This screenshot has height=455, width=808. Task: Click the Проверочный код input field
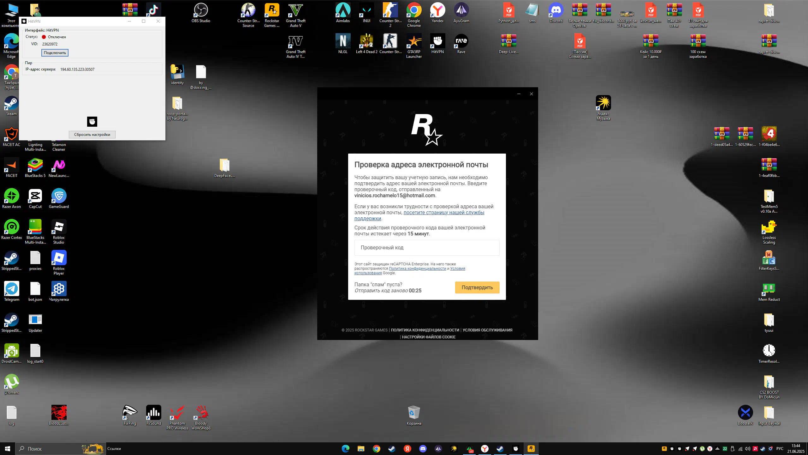(x=427, y=248)
